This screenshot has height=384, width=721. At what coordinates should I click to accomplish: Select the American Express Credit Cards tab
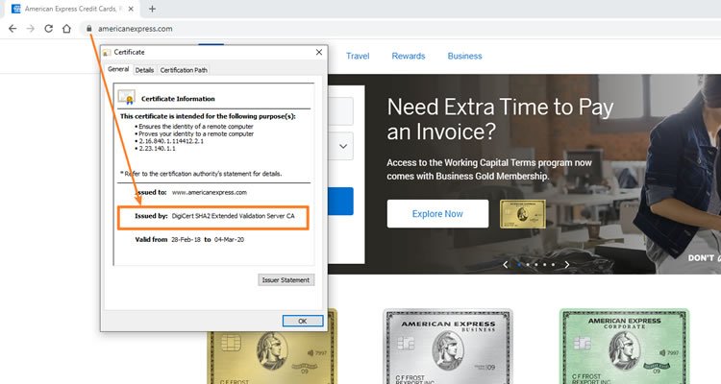point(73,9)
